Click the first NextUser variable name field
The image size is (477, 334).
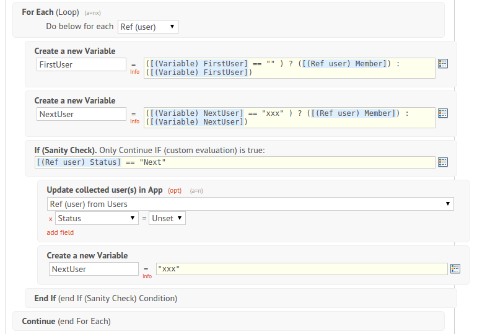pos(81,114)
